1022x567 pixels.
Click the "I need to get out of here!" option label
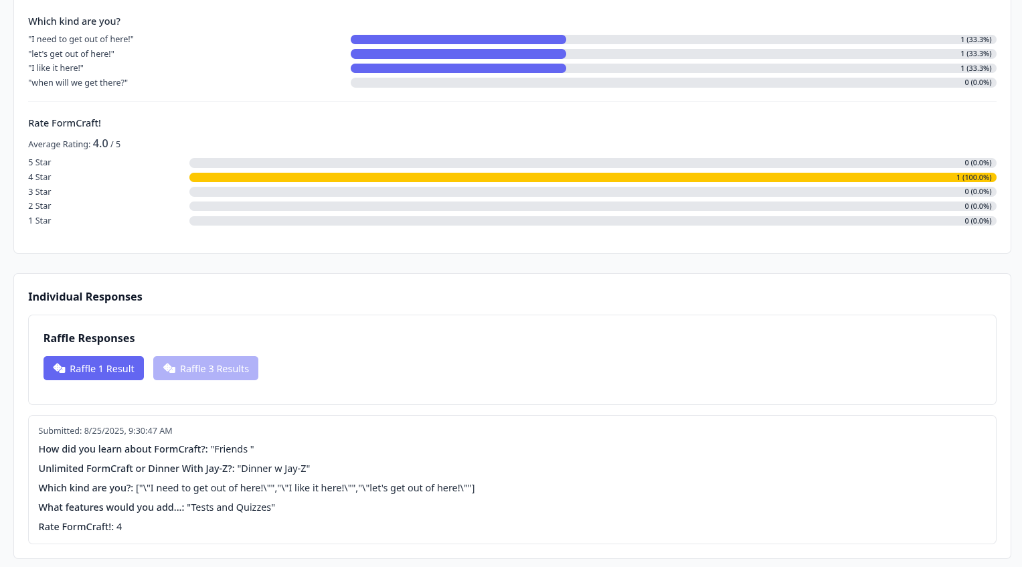pyautogui.click(x=81, y=39)
